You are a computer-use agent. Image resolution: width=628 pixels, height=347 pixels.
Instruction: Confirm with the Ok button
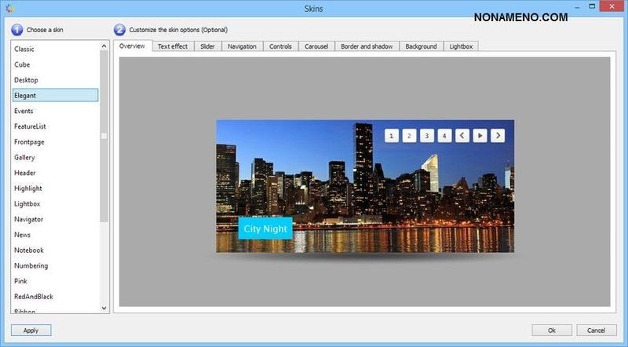(552, 331)
